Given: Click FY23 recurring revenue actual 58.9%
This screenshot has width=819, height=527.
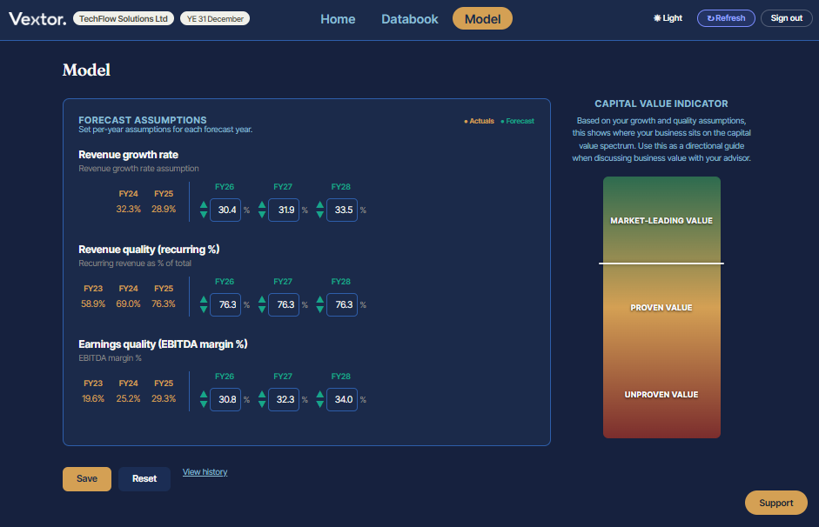Looking at the screenshot, I should tap(93, 304).
